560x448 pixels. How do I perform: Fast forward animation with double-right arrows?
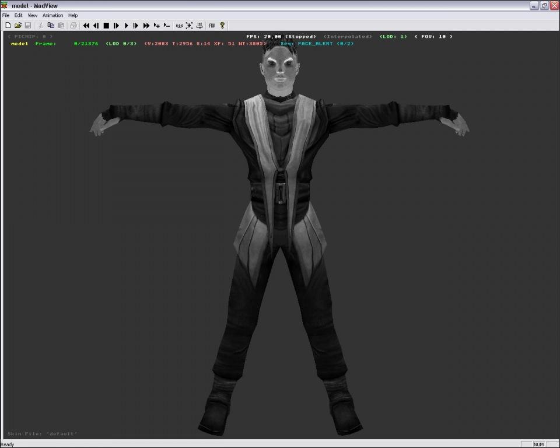146,26
